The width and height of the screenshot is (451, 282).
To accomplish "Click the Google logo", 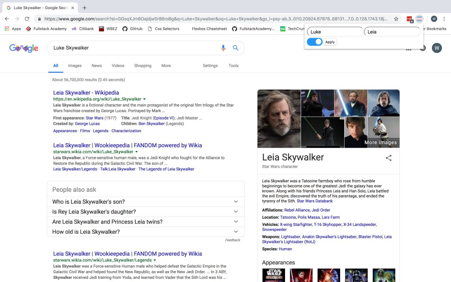I will coord(24,48).
